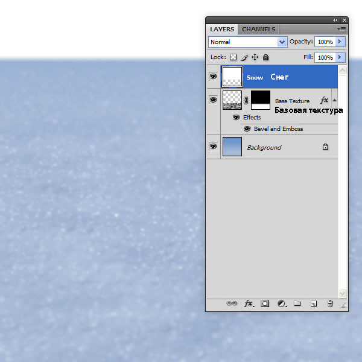The height and width of the screenshot is (362, 362).
Task: Click the Fill value field
Action: coord(325,57)
